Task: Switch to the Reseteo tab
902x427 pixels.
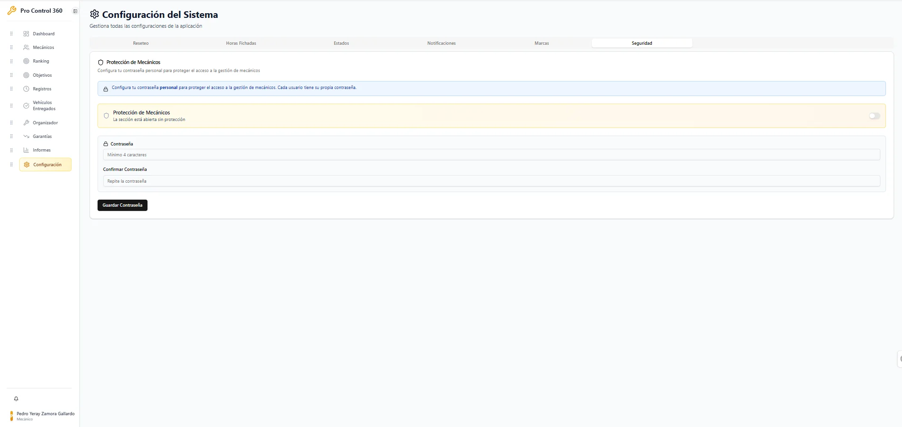Action: coord(140,43)
